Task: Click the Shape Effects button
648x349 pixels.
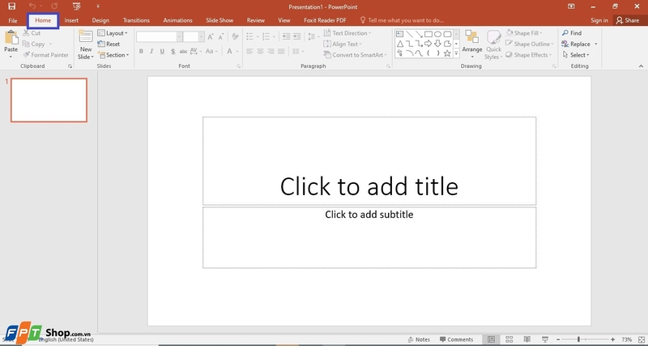Action: pyautogui.click(x=529, y=55)
